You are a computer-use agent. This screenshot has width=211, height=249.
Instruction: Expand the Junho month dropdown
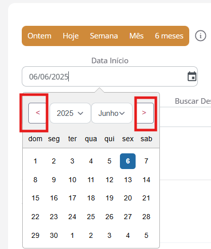(112, 113)
